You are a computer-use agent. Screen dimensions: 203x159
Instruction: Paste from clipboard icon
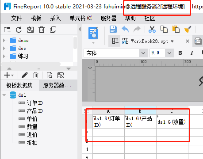(176, 29)
